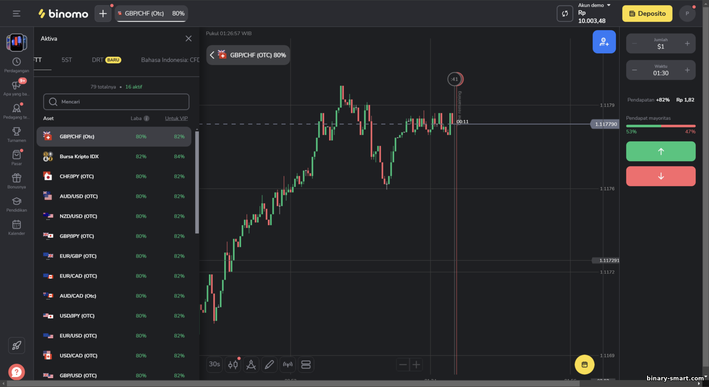Viewport: 709px width, 387px height.
Task: Open Perdagangan history in sidebar
Action: pos(17,65)
